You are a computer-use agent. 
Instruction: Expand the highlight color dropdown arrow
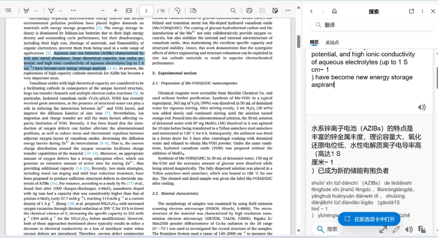pyautogui.click(x=36, y=11)
